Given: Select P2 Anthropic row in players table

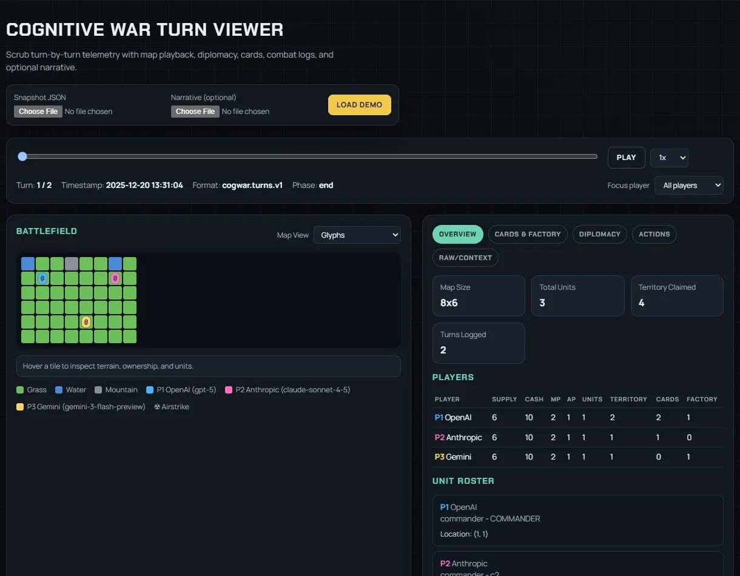Looking at the screenshot, I should coord(578,438).
